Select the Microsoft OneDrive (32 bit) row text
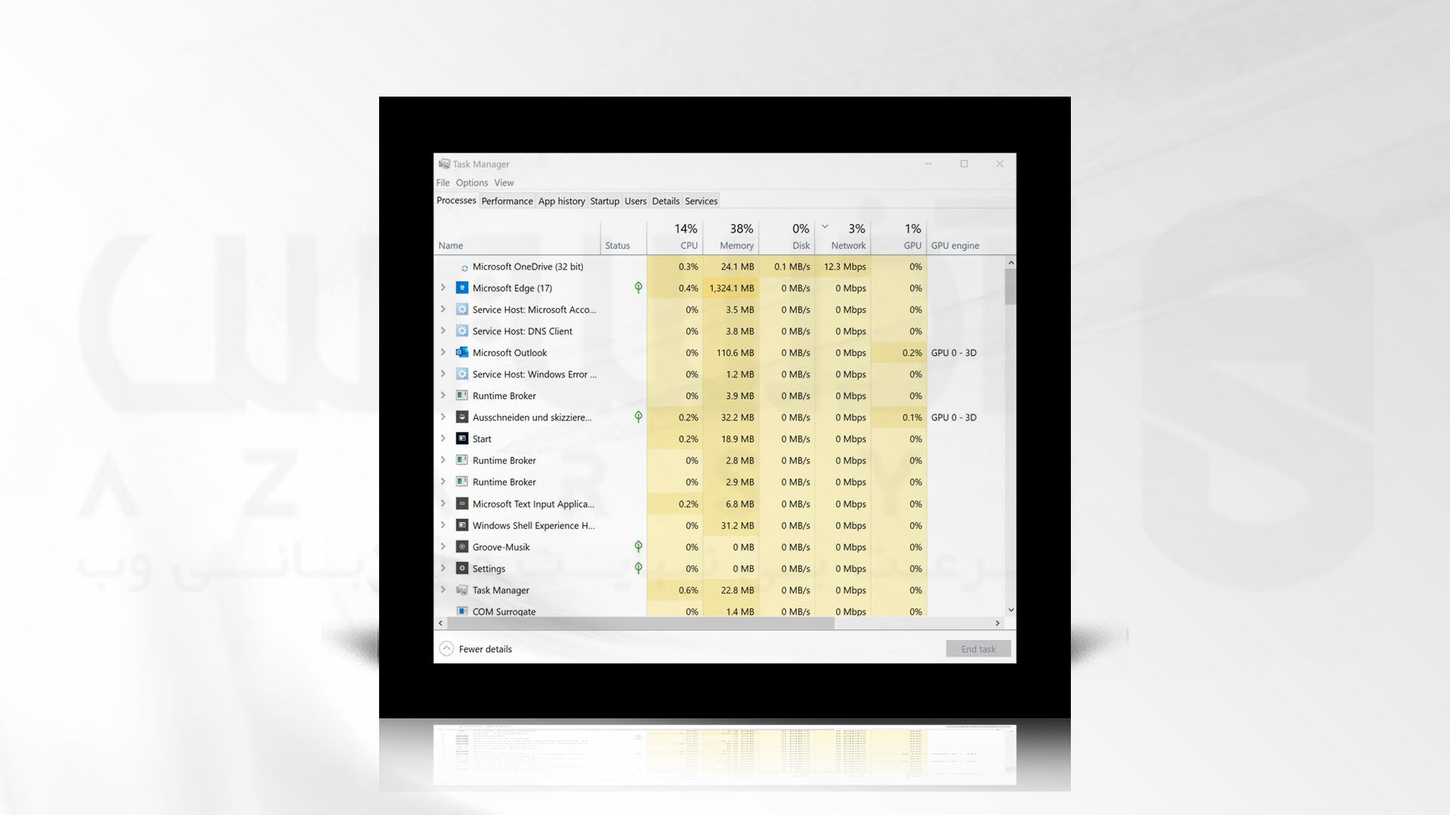 coord(527,266)
